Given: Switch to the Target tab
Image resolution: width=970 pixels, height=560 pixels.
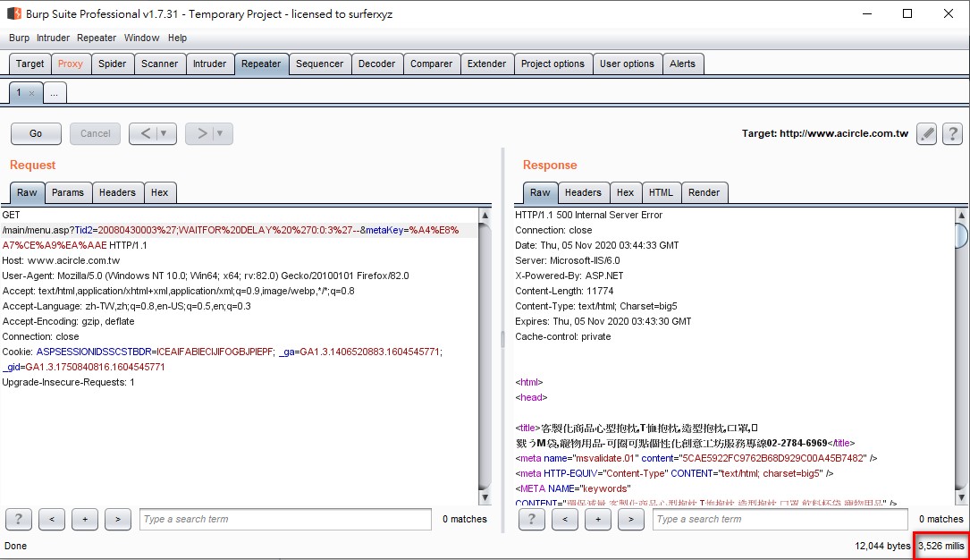Looking at the screenshot, I should [30, 64].
